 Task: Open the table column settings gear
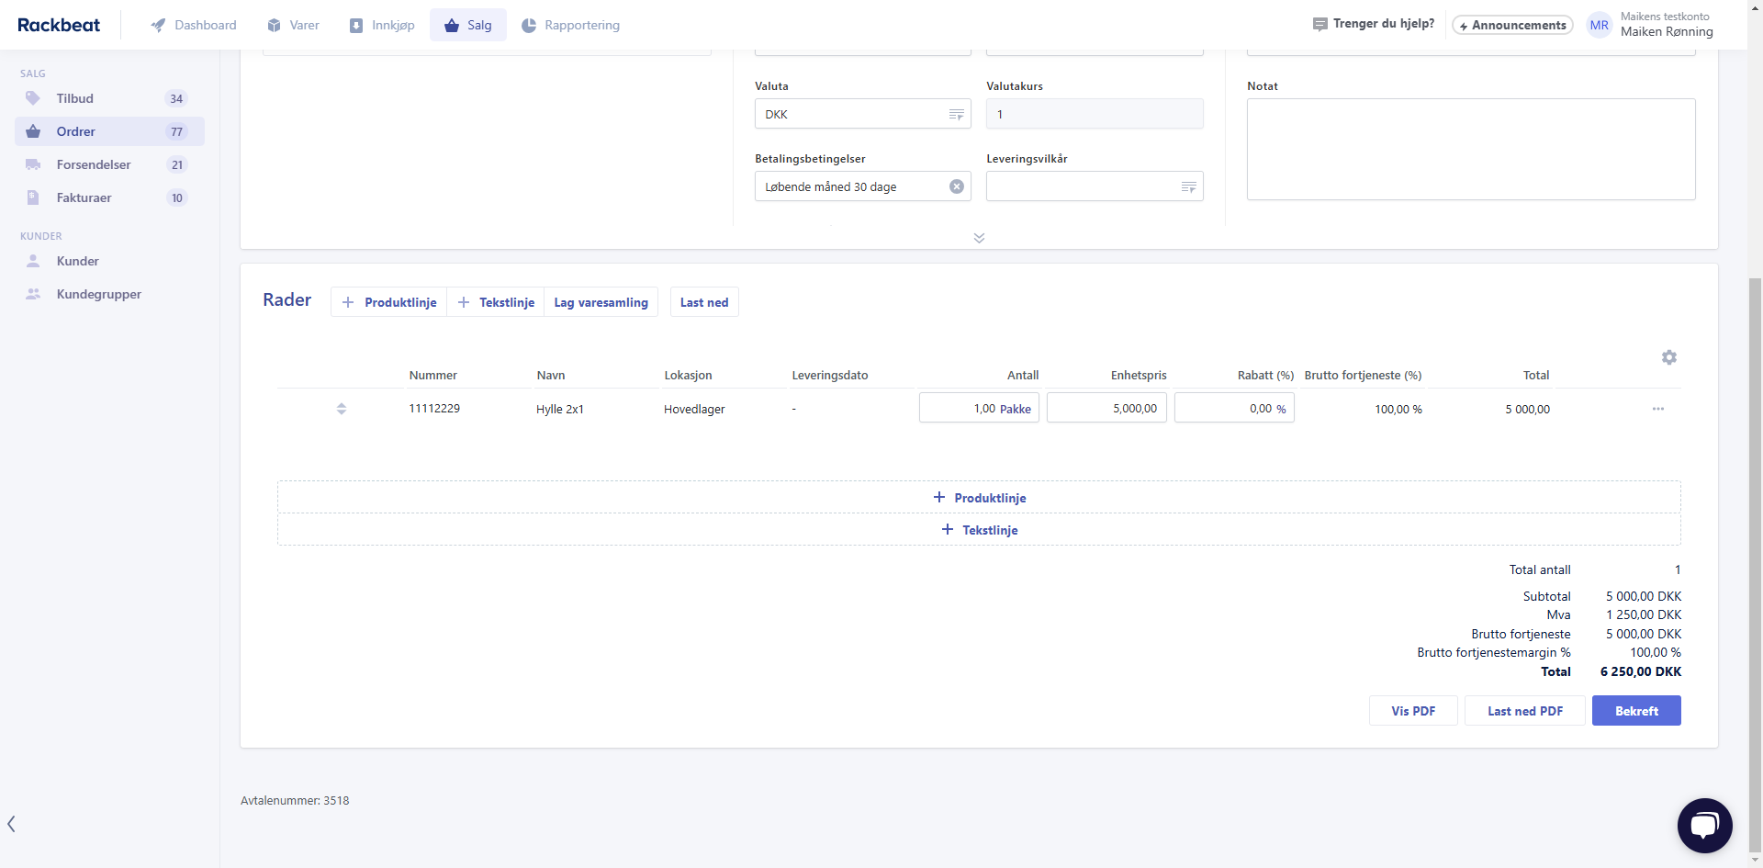coord(1668,357)
